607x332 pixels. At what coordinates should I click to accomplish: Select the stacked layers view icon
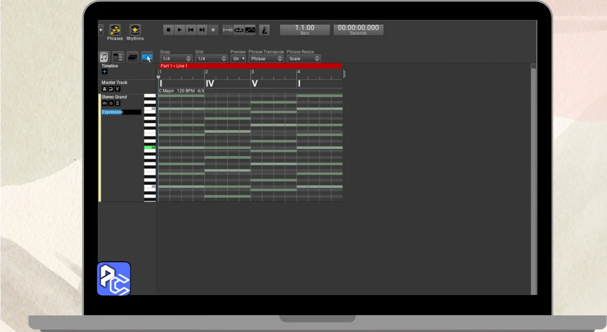click(x=133, y=57)
